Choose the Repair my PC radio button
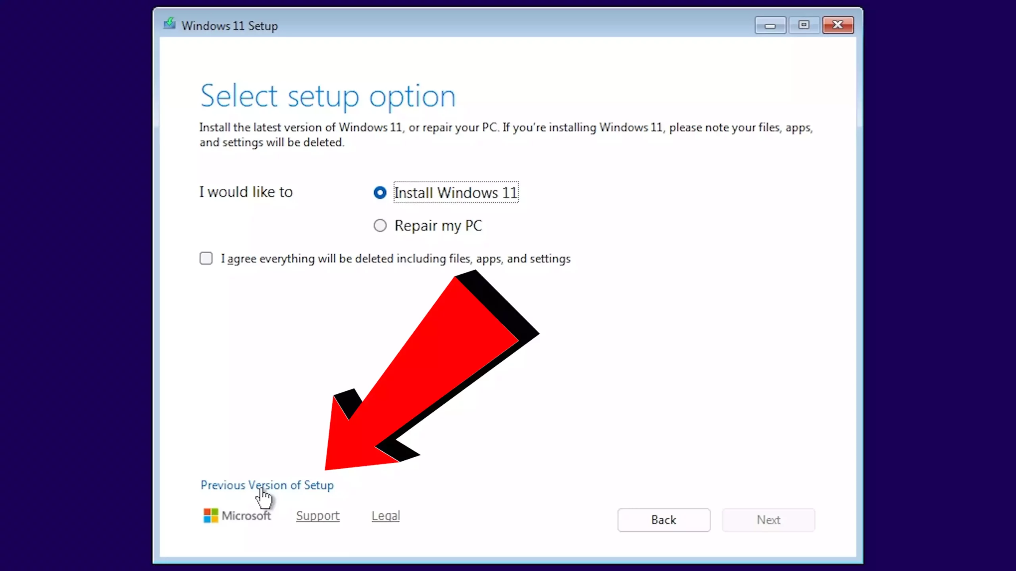 pos(380,226)
